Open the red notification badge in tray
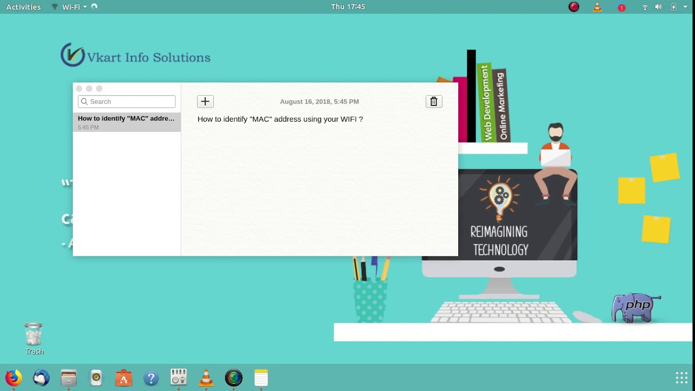The width and height of the screenshot is (695, 391). (622, 7)
